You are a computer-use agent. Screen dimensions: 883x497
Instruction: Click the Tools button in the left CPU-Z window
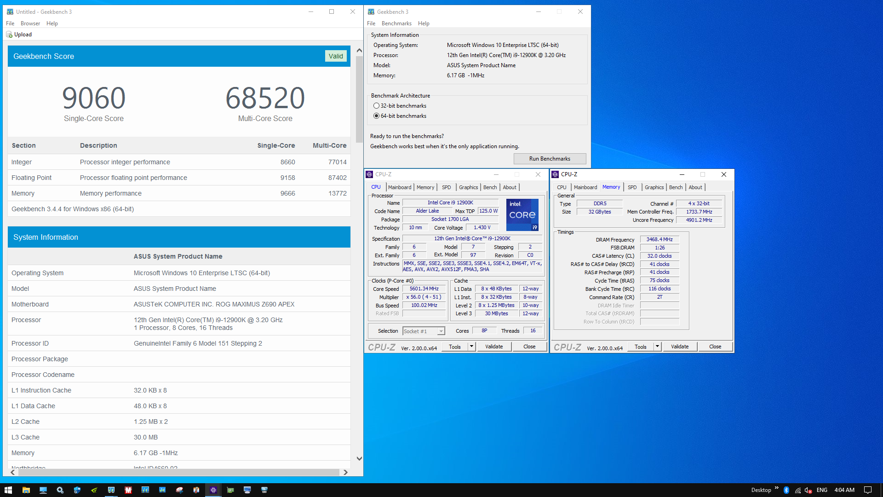455,347
